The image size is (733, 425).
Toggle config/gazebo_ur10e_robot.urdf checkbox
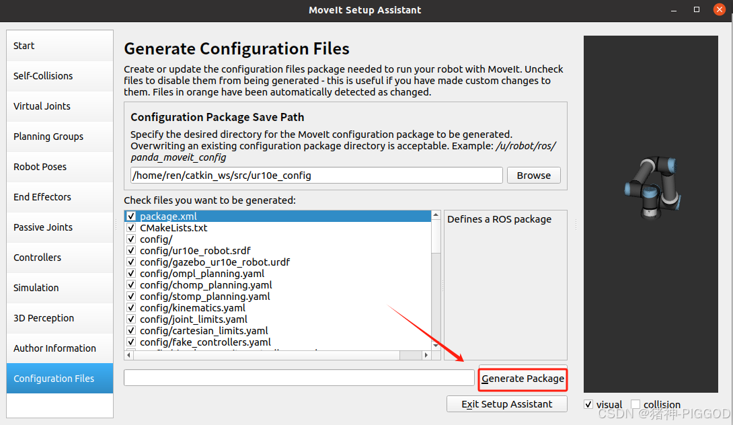131,262
